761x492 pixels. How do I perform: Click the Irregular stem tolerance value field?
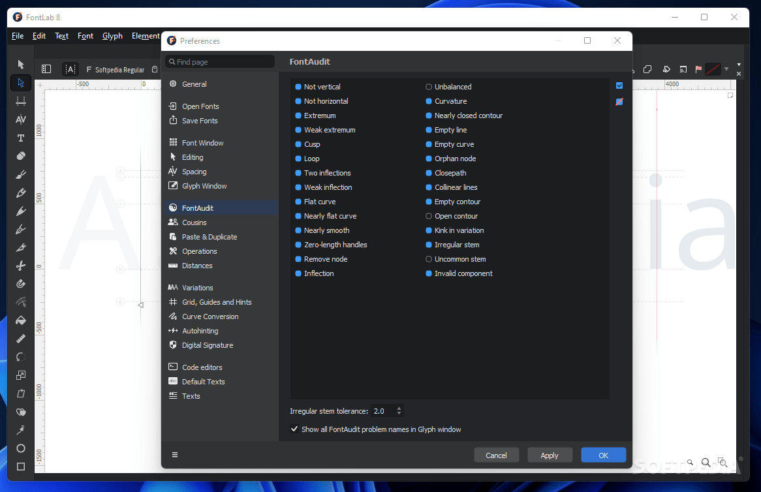pos(382,411)
